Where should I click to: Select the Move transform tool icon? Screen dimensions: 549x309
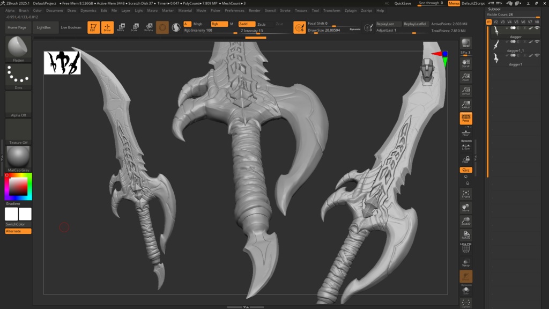coord(121,27)
